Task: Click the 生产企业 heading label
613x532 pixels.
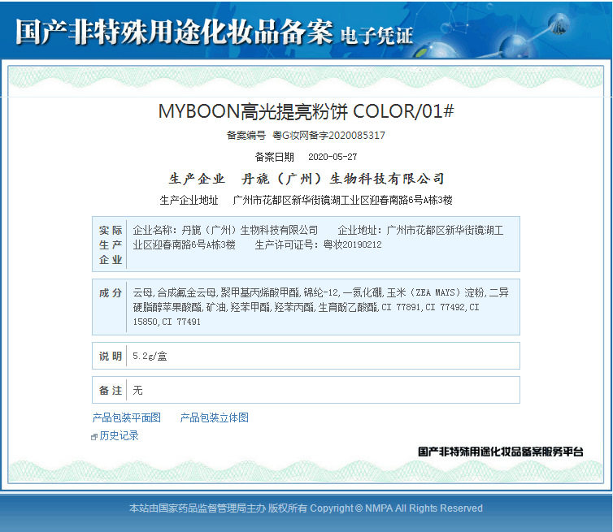Action: tap(197, 179)
